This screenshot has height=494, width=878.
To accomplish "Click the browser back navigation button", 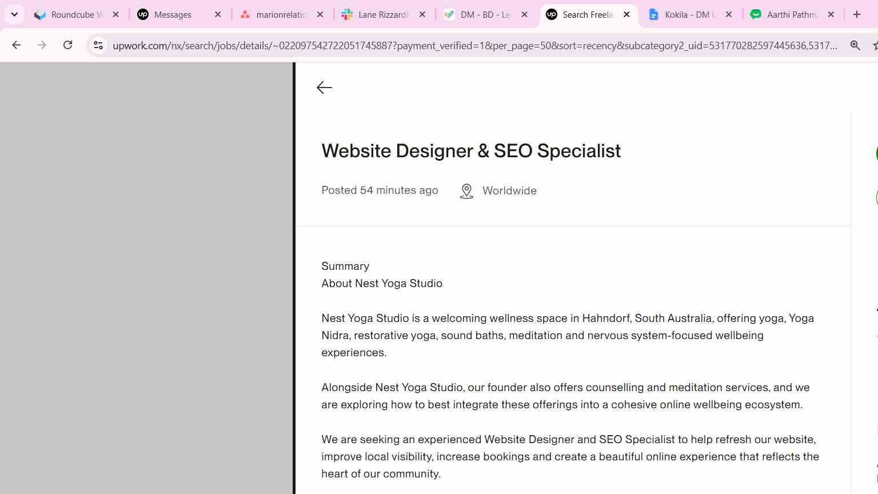I will 16,45.
